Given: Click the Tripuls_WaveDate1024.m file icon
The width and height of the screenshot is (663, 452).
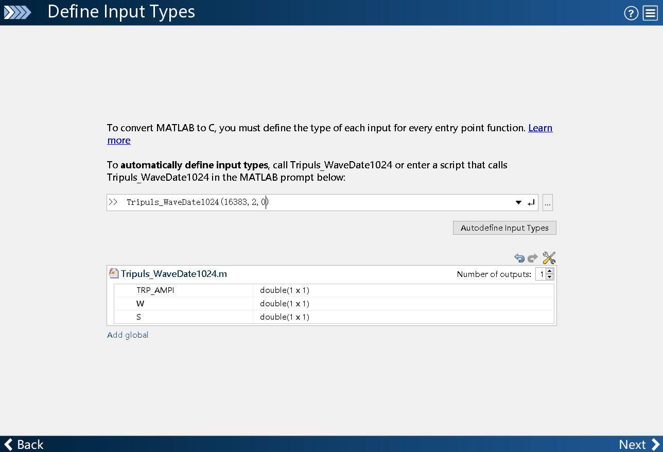Looking at the screenshot, I should click(x=114, y=273).
